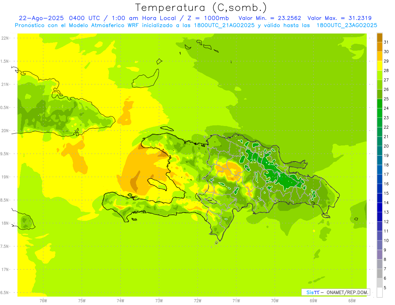Click the '68W' longitude axis label
Screen dimensions: 395x305
tap(352, 301)
